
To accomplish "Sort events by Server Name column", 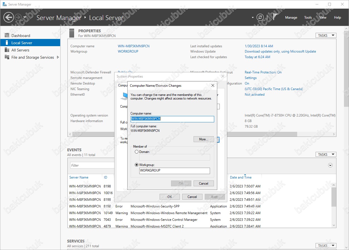I will coord(79,177).
